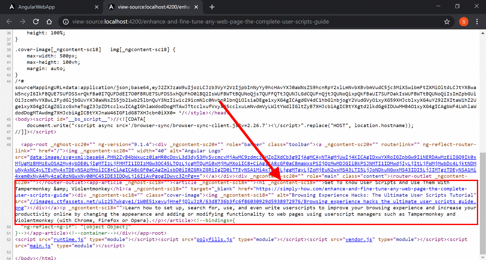Close the view-source tab
The width and height of the screenshot is (486, 260).
[196, 7]
